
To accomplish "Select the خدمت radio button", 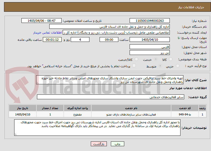I will [x=156, y=59].
